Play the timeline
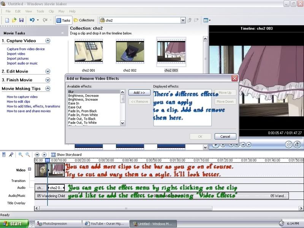 click(x=44, y=155)
